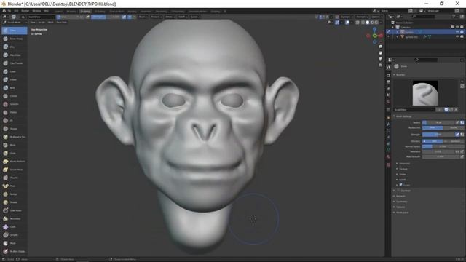Image resolution: width=466 pixels, height=262 pixels.
Task: Select the Boundary brush
Action: coord(15,218)
